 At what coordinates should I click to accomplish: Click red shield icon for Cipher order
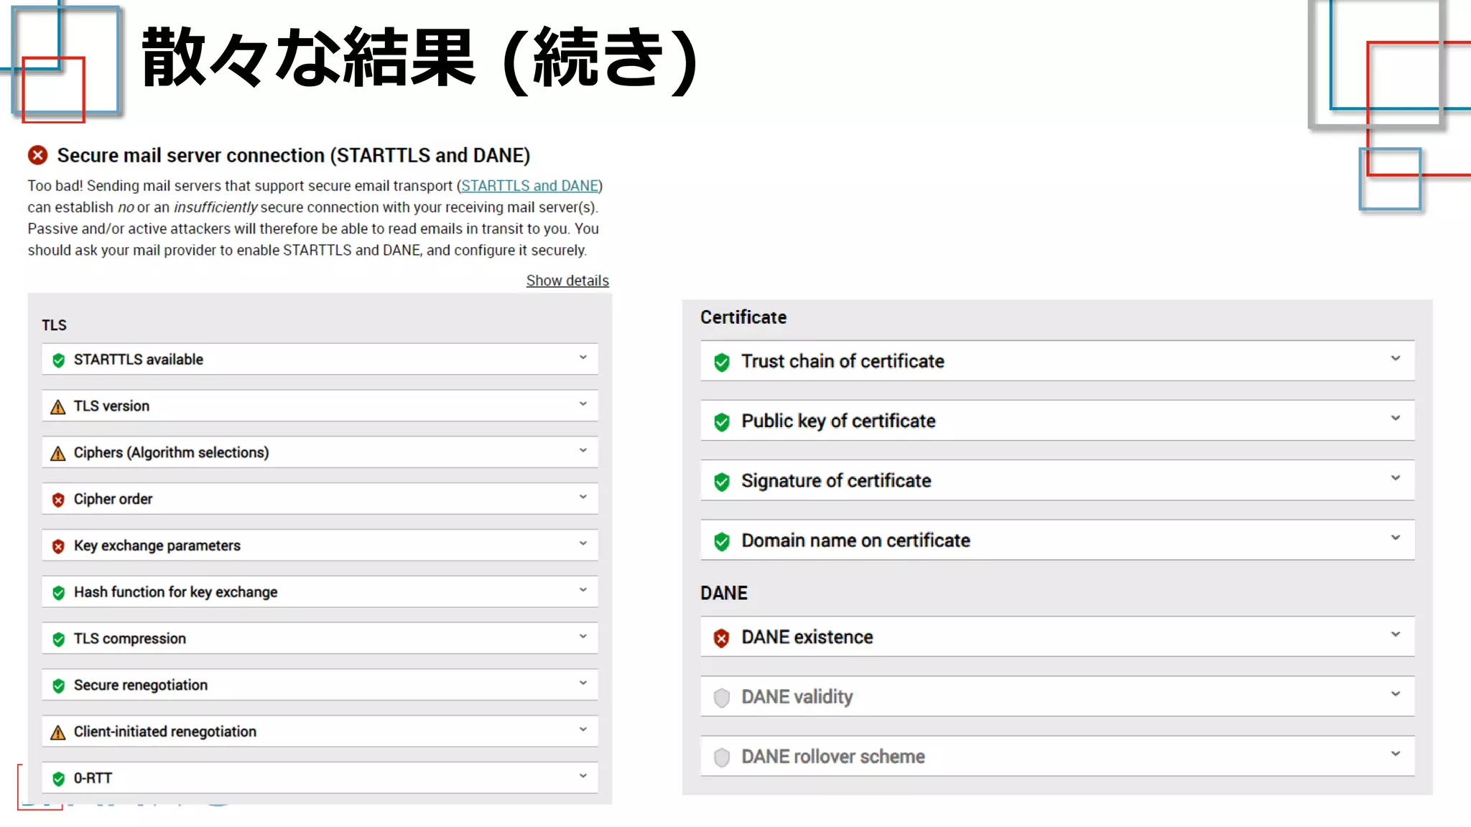click(x=59, y=500)
